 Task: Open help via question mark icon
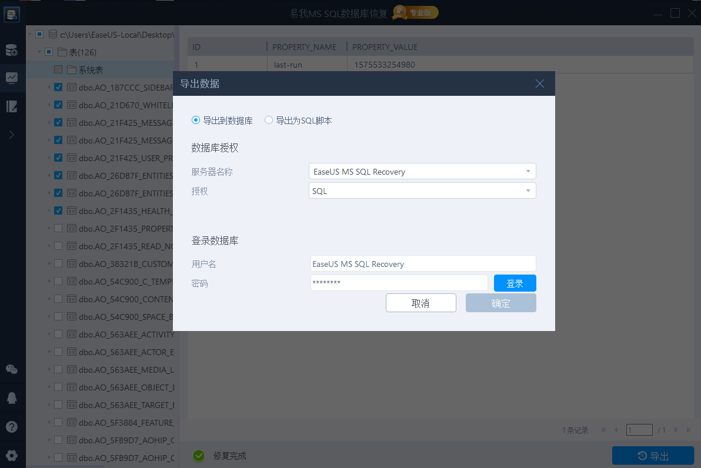(12, 427)
